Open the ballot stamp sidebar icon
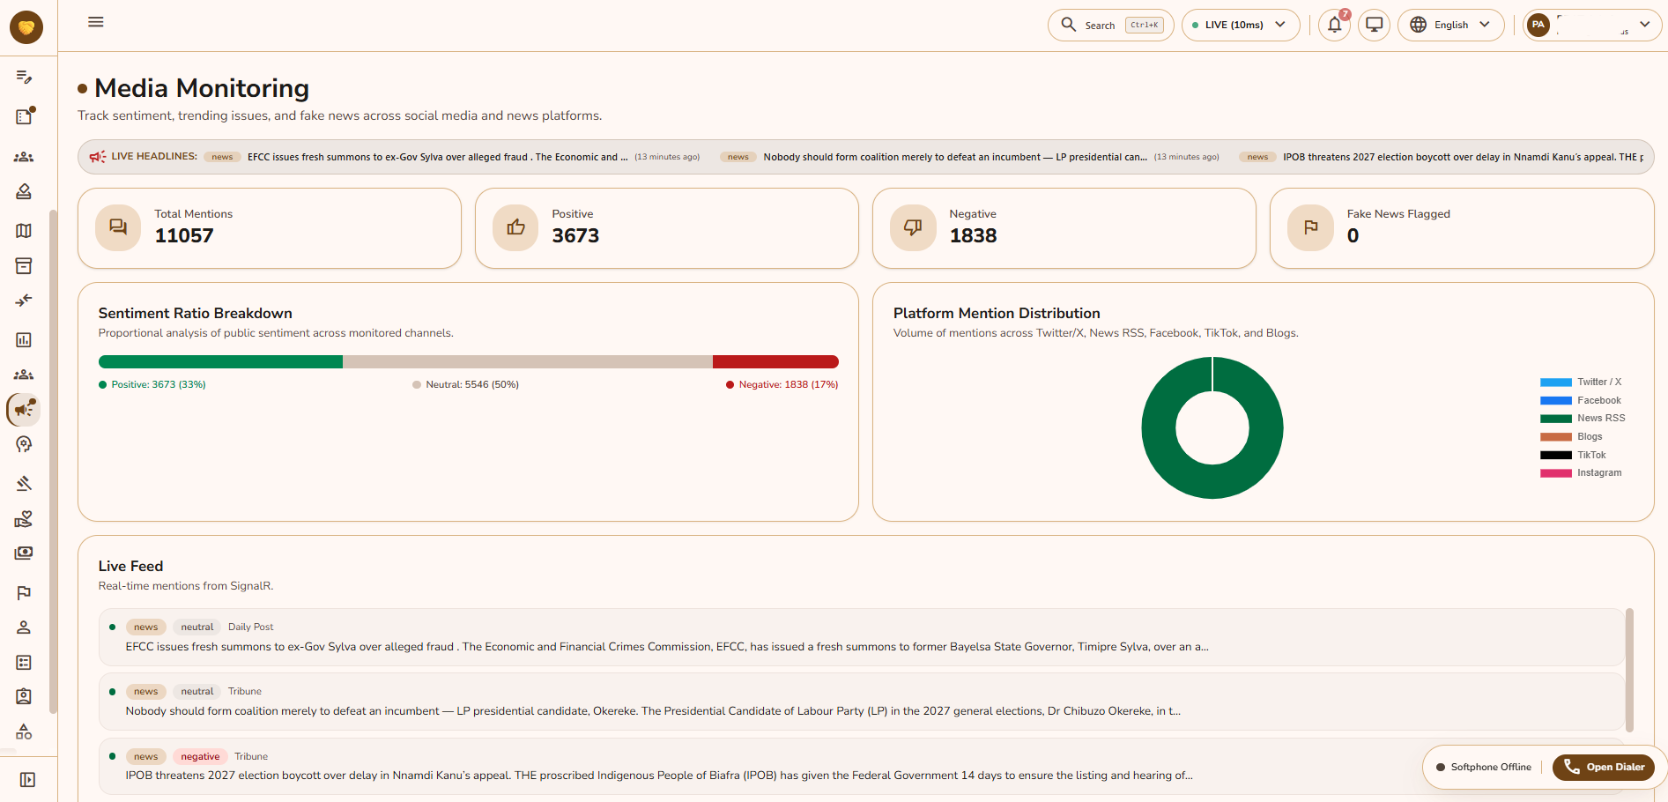 tap(24, 191)
